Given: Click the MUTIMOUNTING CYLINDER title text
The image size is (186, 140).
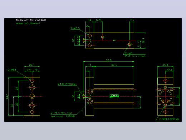Looking at the screenshot, I should click(31, 20).
